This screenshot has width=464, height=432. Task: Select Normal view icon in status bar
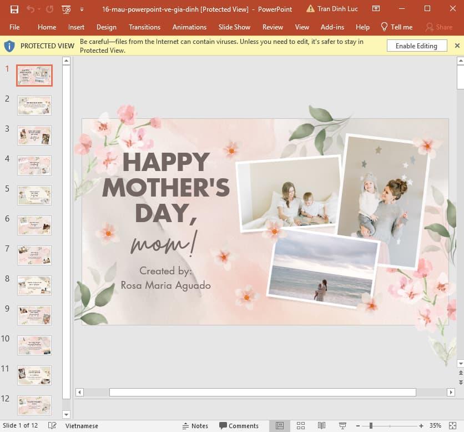pos(279,425)
